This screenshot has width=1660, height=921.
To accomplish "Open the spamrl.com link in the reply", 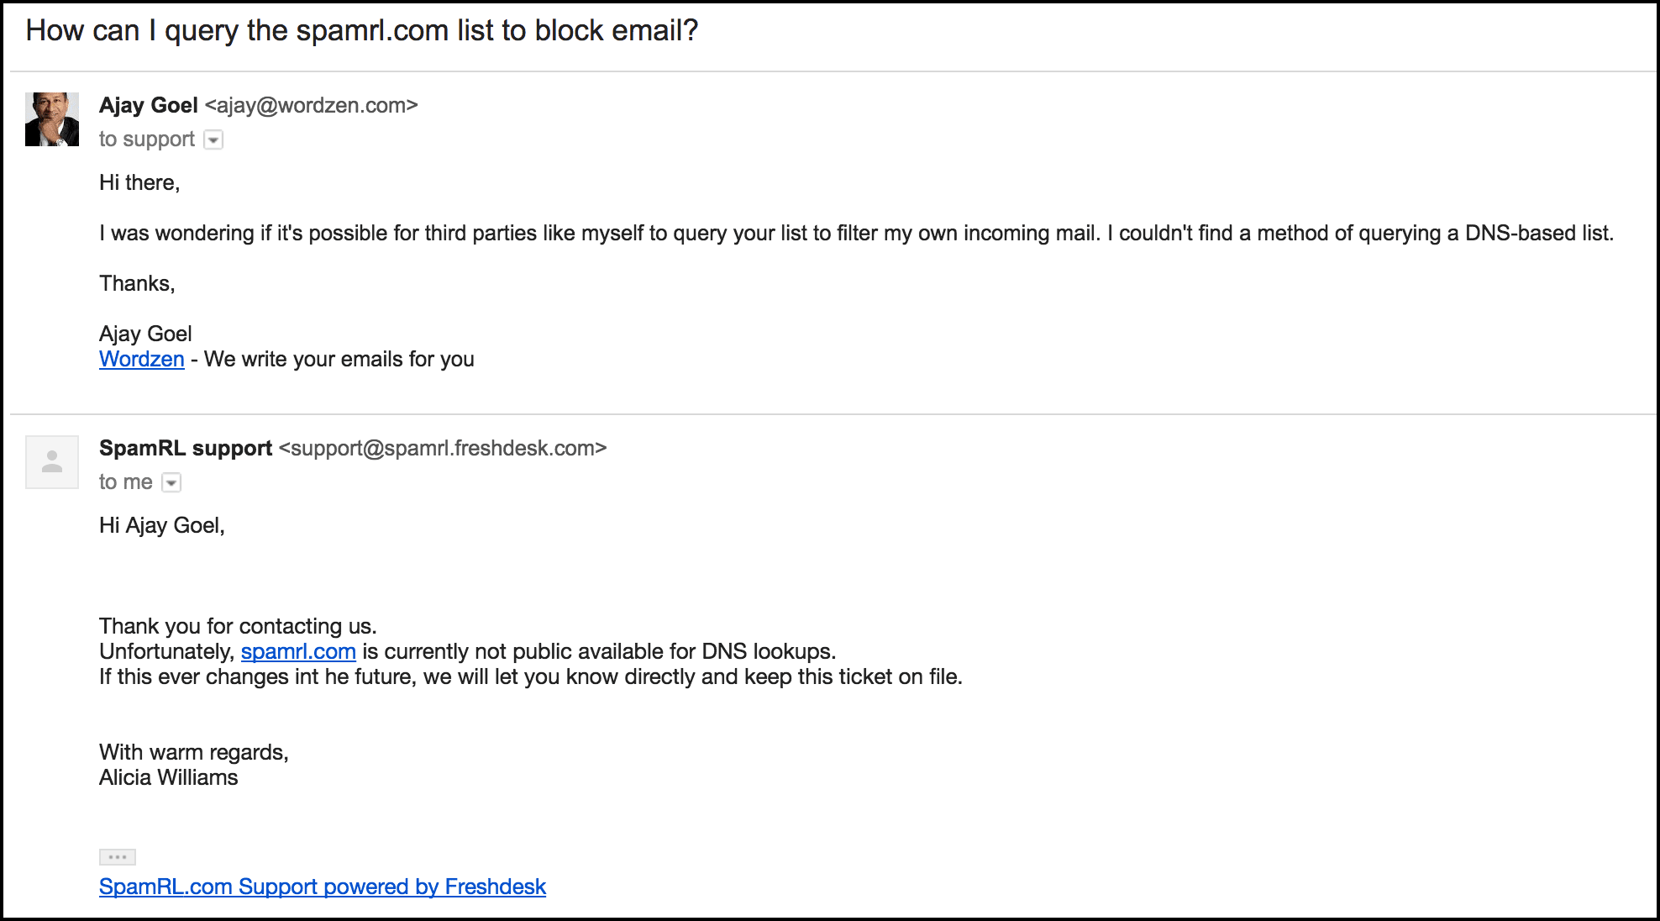I will point(298,652).
